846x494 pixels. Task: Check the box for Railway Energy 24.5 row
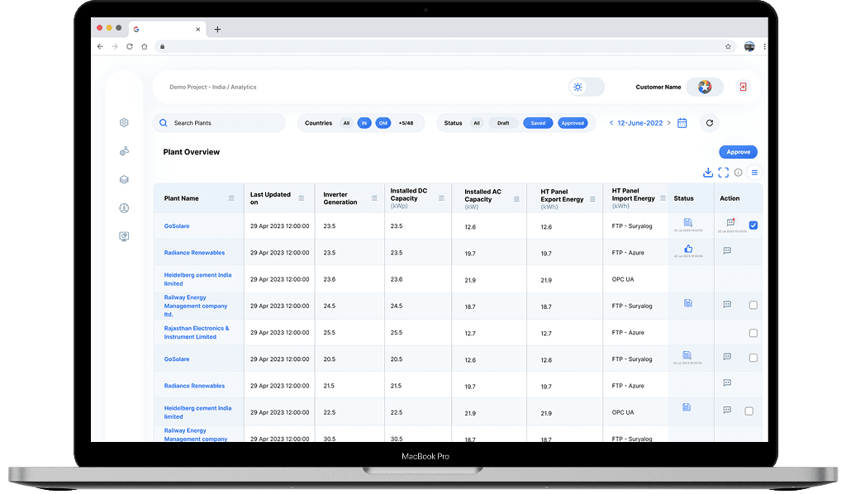(753, 306)
